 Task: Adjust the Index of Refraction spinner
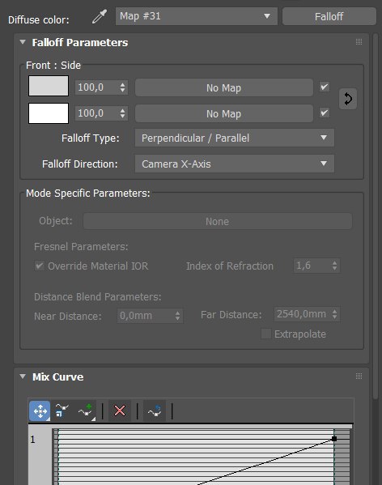tap(335, 266)
